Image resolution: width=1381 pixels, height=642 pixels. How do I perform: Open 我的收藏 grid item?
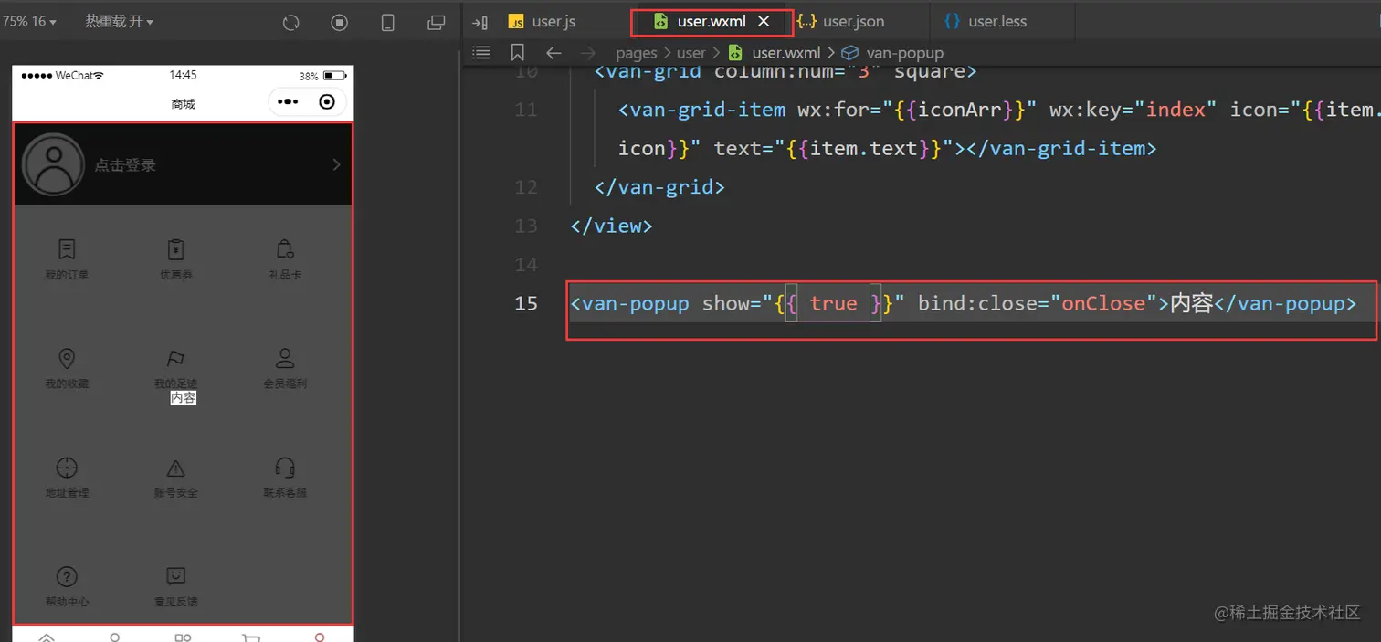(67, 368)
